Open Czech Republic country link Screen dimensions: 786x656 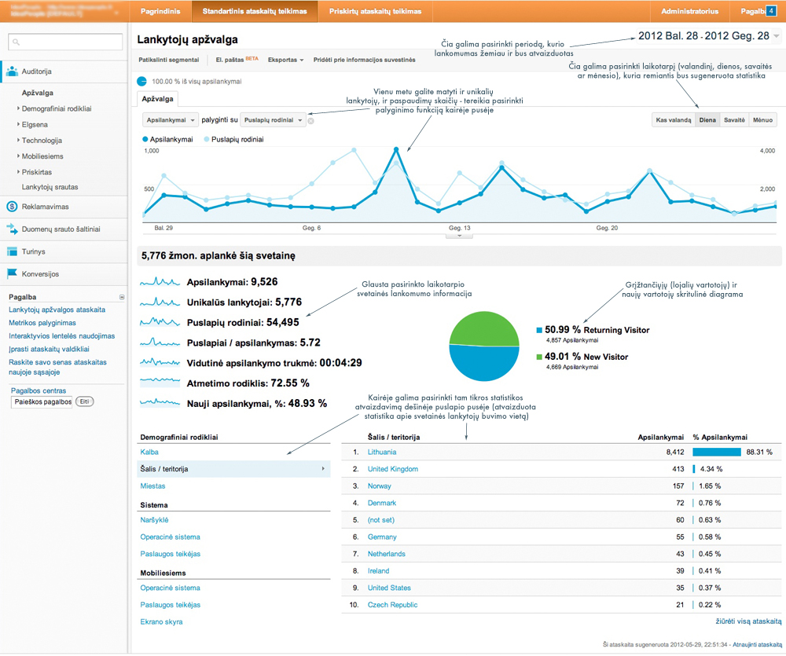click(x=392, y=606)
